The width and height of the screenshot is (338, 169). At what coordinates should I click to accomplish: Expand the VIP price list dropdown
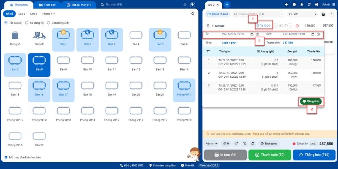pyautogui.click(x=303, y=14)
